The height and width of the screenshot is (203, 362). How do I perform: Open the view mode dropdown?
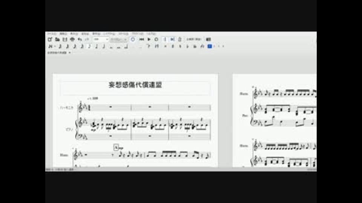click(118, 39)
